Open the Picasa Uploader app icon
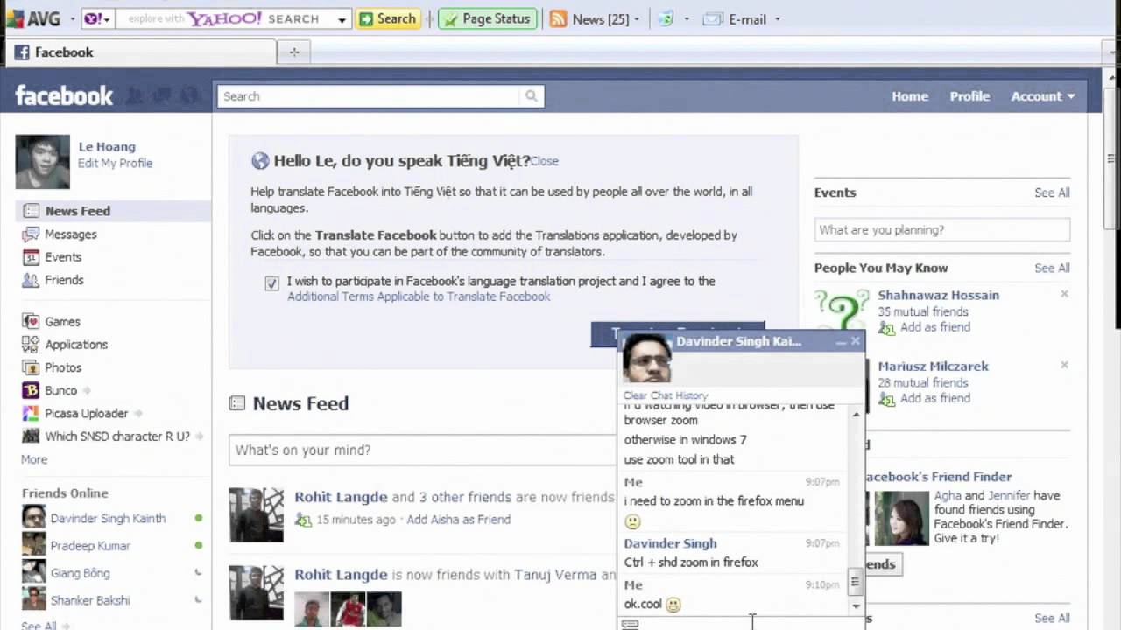1121x630 pixels. tap(31, 413)
